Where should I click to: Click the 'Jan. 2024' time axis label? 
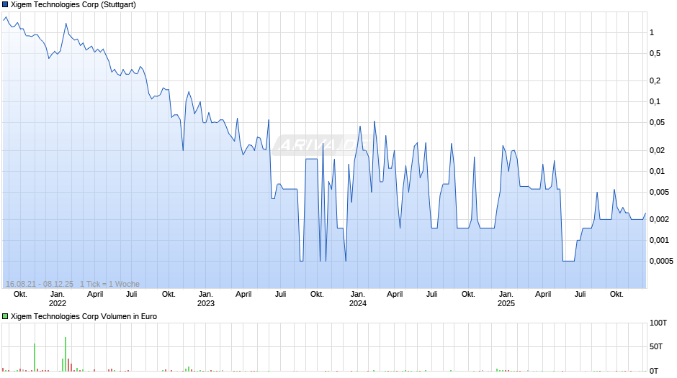tap(357, 299)
